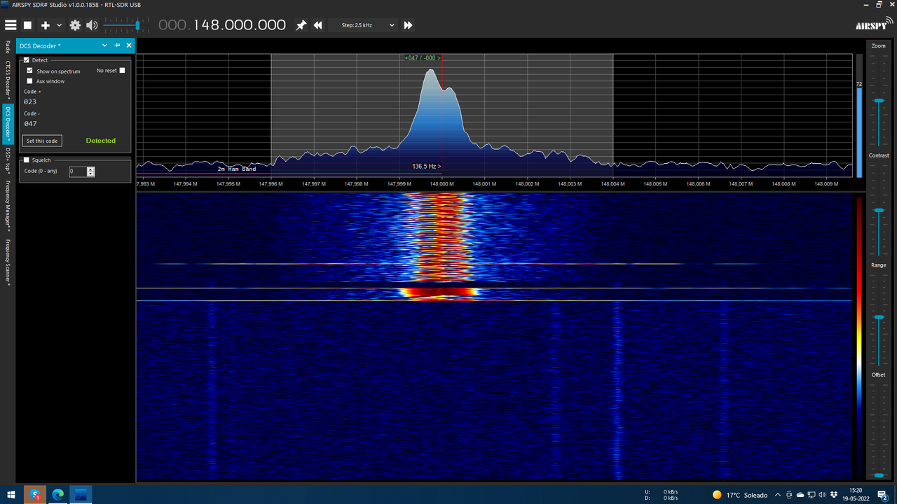Toggle the pin icon next to frequency
This screenshot has width=897, height=504.
pos(301,25)
